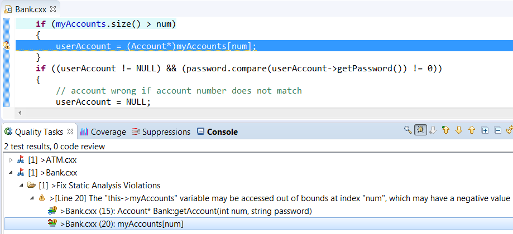Go to next violation with down arrow
This screenshot has height=234, width=513.
(459, 130)
